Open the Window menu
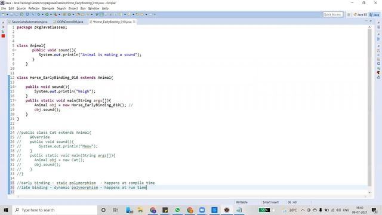This screenshot has width=382, height=215. point(94,8)
